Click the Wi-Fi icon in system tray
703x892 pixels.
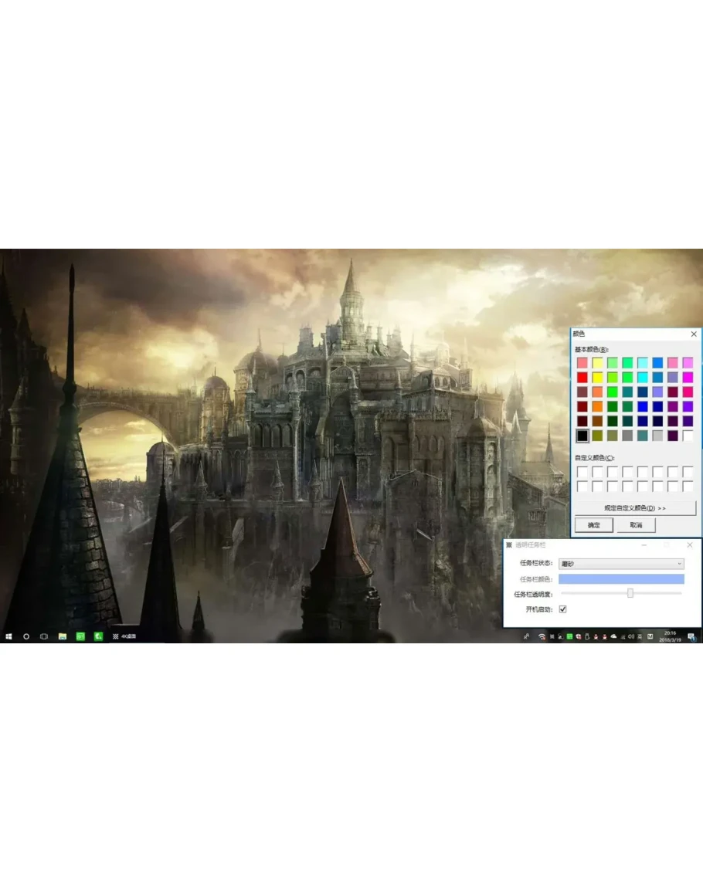[542, 636]
